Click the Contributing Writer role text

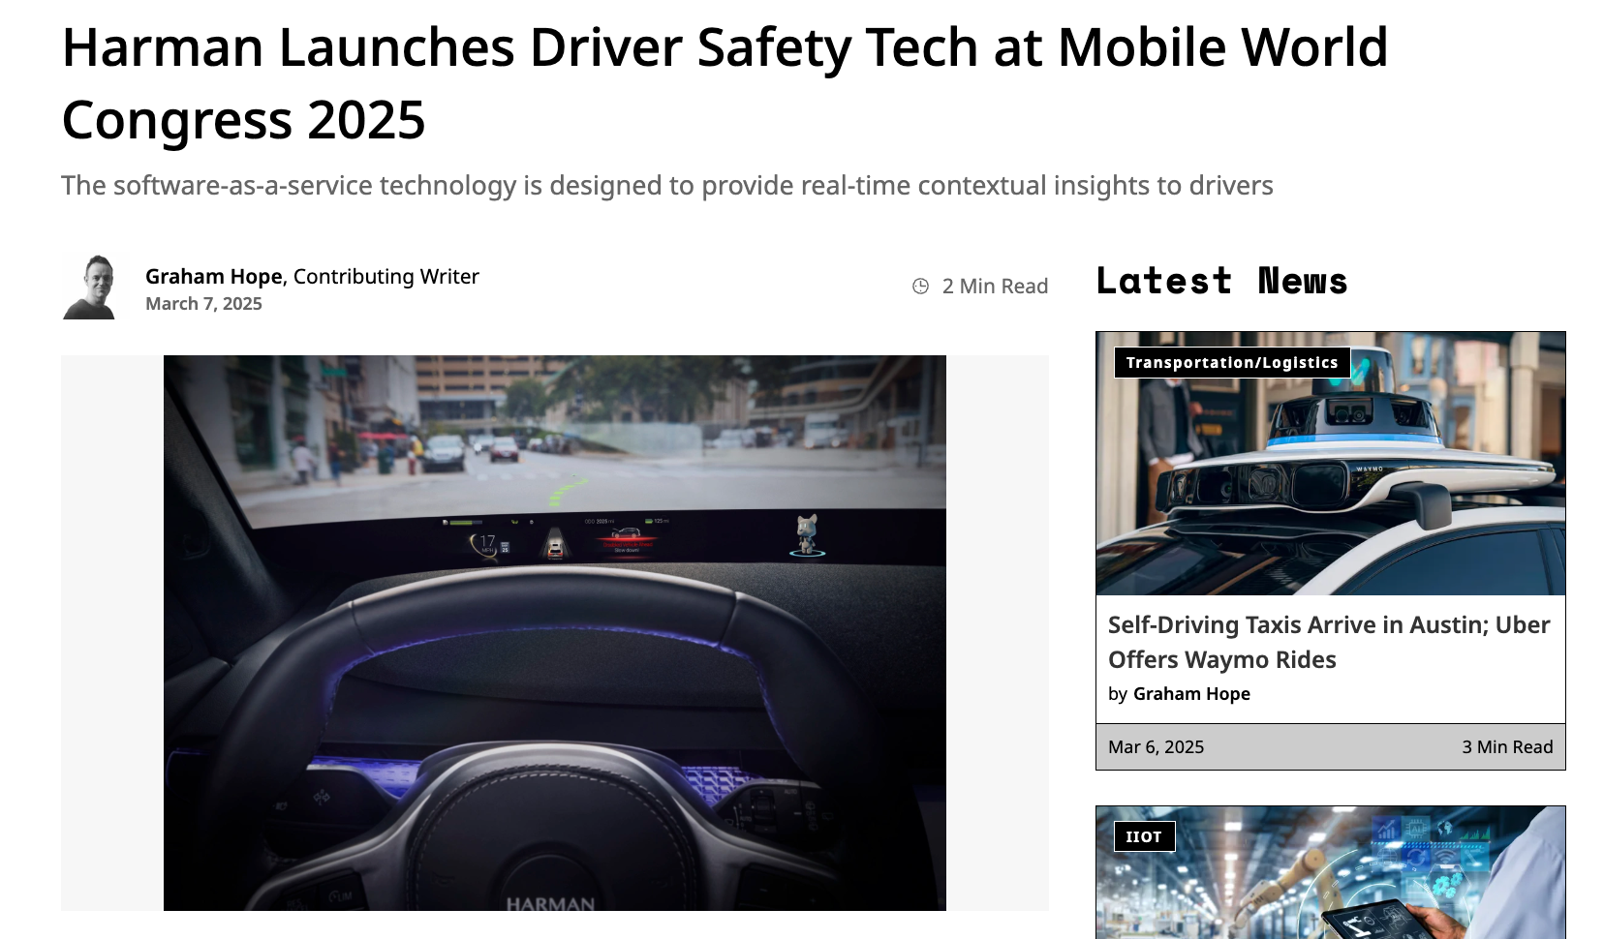point(386,276)
